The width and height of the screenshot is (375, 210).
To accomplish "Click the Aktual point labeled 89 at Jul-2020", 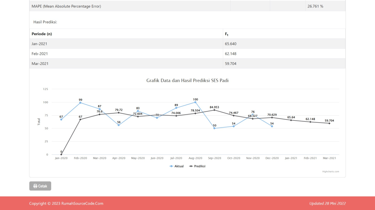I will click(x=176, y=108).
